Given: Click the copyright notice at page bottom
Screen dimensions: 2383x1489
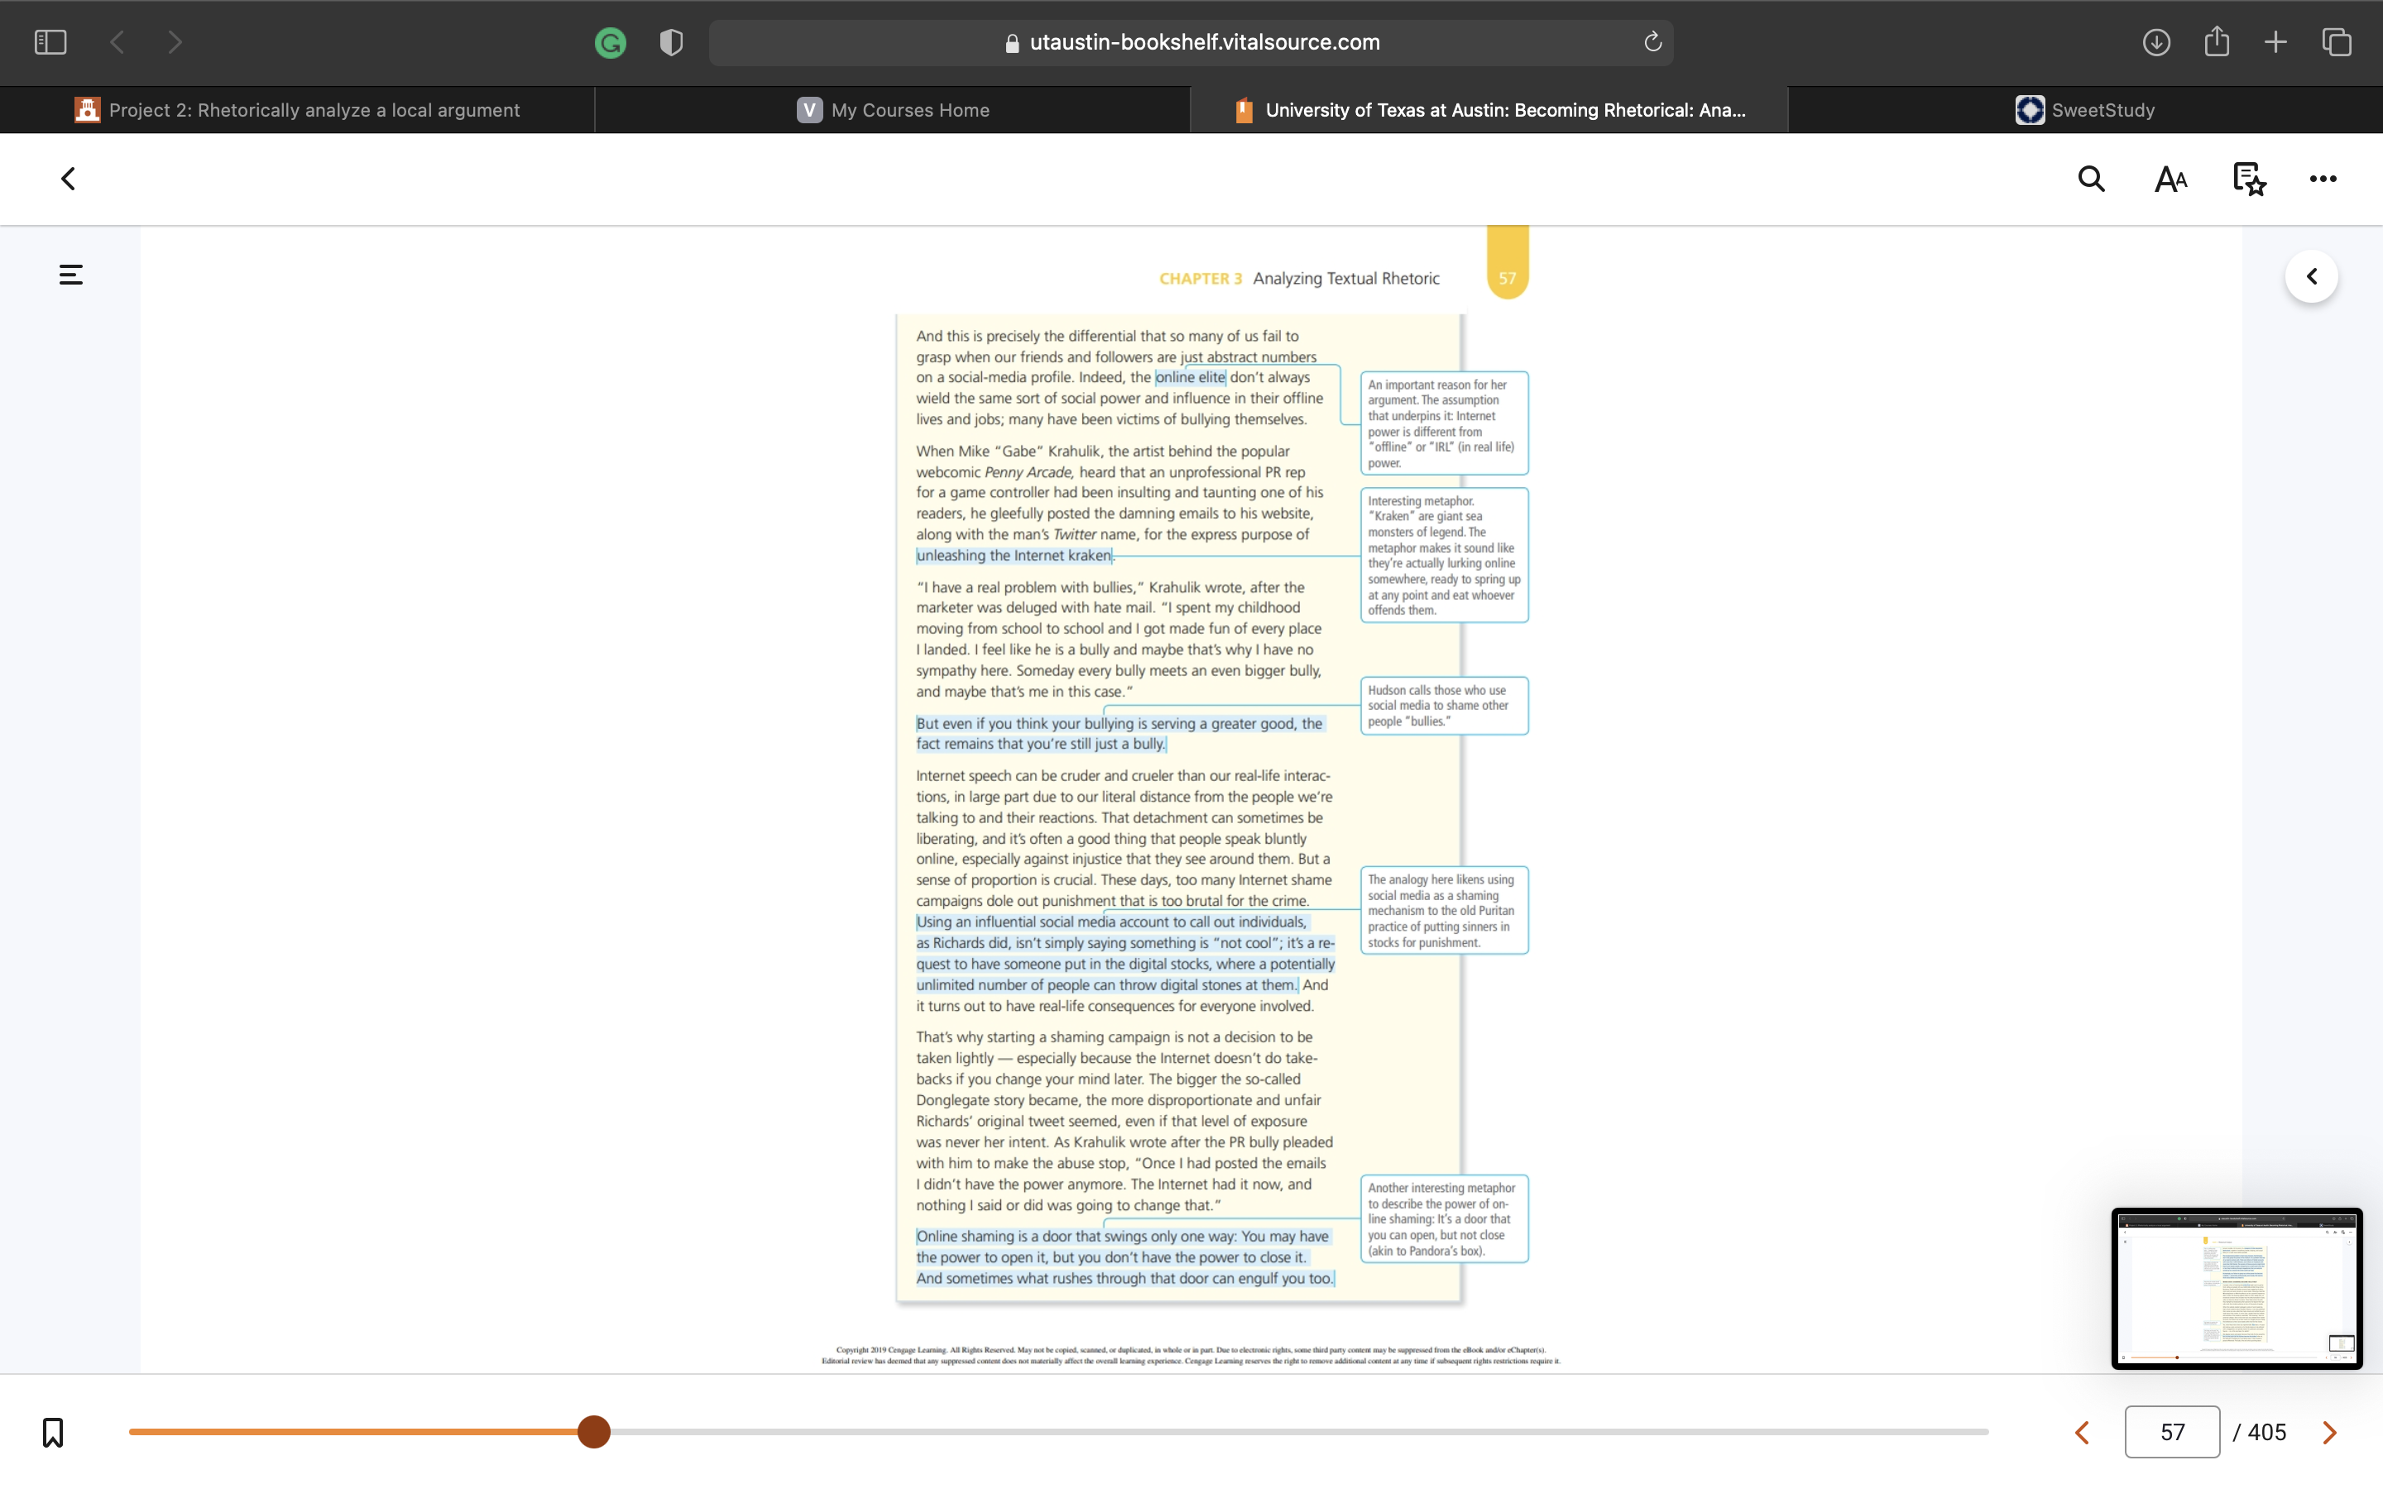Looking at the screenshot, I should tap(1191, 1356).
